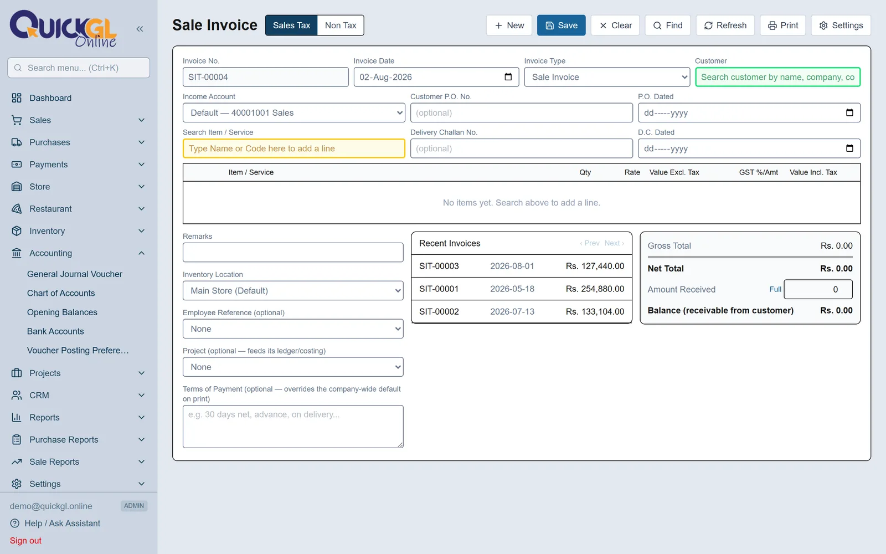This screenshot has width=886, height=554.
Task: Focus the Search Item / Service field
Action: pos(294,148)
